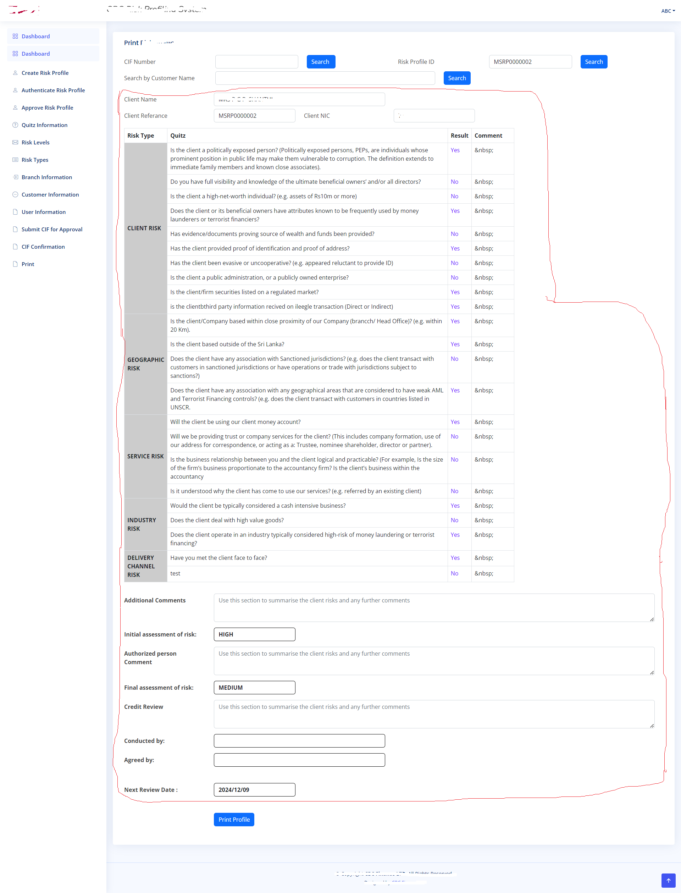Click the DELIVERY CHANNEL RISK type cell
This screenshot has width=681, height=893.
[145, 566]
